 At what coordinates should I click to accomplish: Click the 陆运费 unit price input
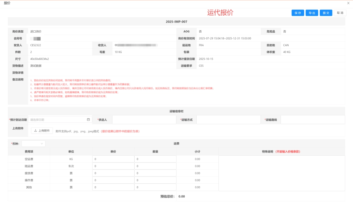(x=114, y=166)
